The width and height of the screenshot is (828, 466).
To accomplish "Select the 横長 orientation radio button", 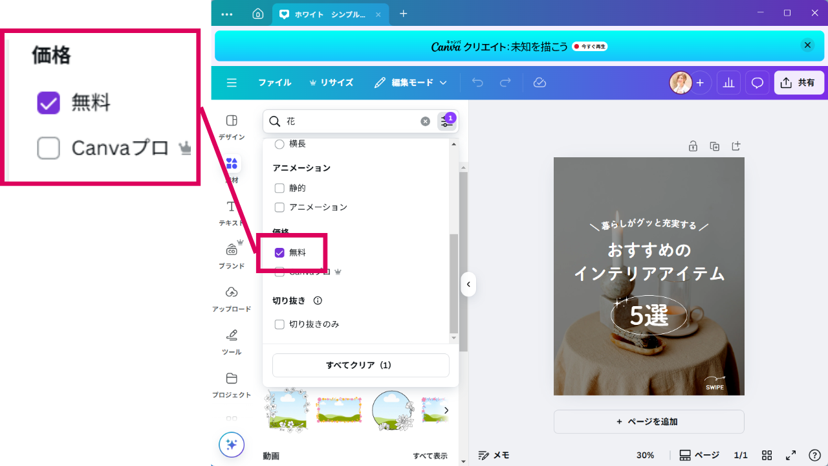I will (280, 144).
